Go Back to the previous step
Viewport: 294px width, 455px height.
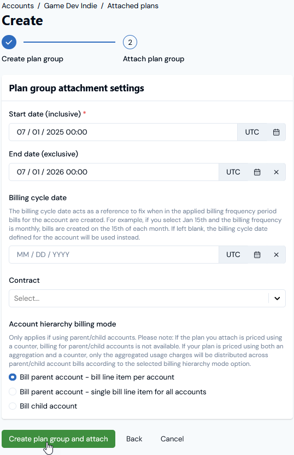[134, 439]
